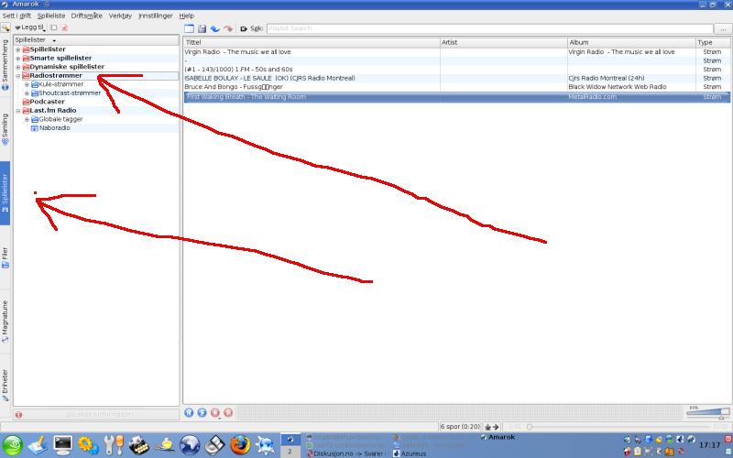
Task: Open the wrench and screwdriver tools icon
Action: [114, 445]
